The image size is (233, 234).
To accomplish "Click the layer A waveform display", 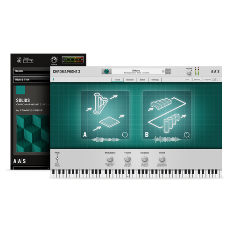I will (x=106, y=139).
